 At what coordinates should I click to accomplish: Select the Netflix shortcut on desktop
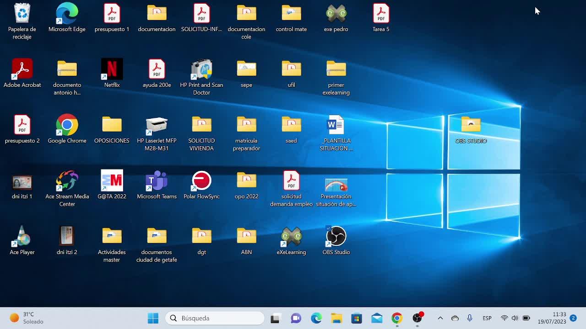point(112,69)
